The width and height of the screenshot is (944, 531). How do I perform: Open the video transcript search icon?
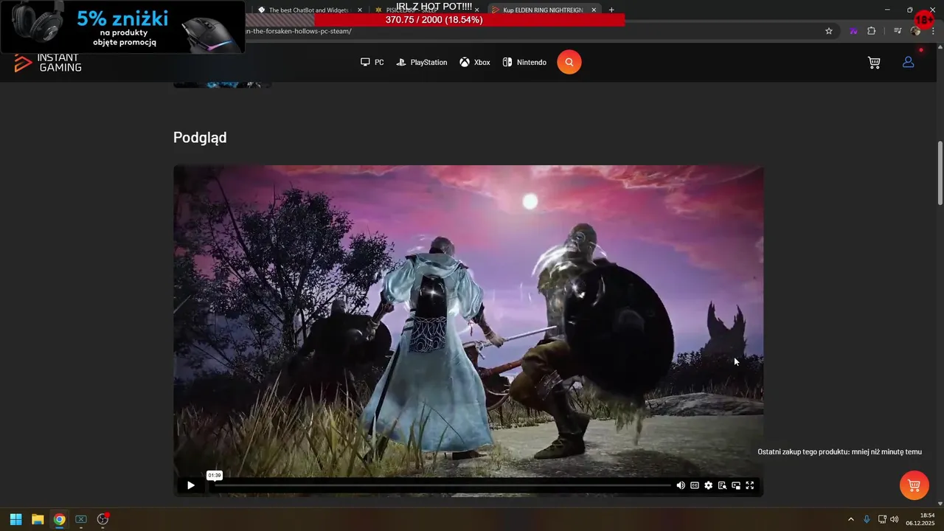pyautogui.click(x=723, y=485)
